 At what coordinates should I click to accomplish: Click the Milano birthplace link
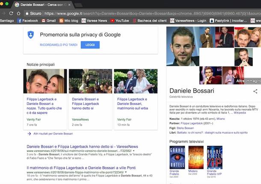[x=221, y=119]
